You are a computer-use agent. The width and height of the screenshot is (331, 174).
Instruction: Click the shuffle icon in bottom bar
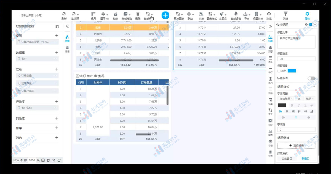tap(54, 160)
